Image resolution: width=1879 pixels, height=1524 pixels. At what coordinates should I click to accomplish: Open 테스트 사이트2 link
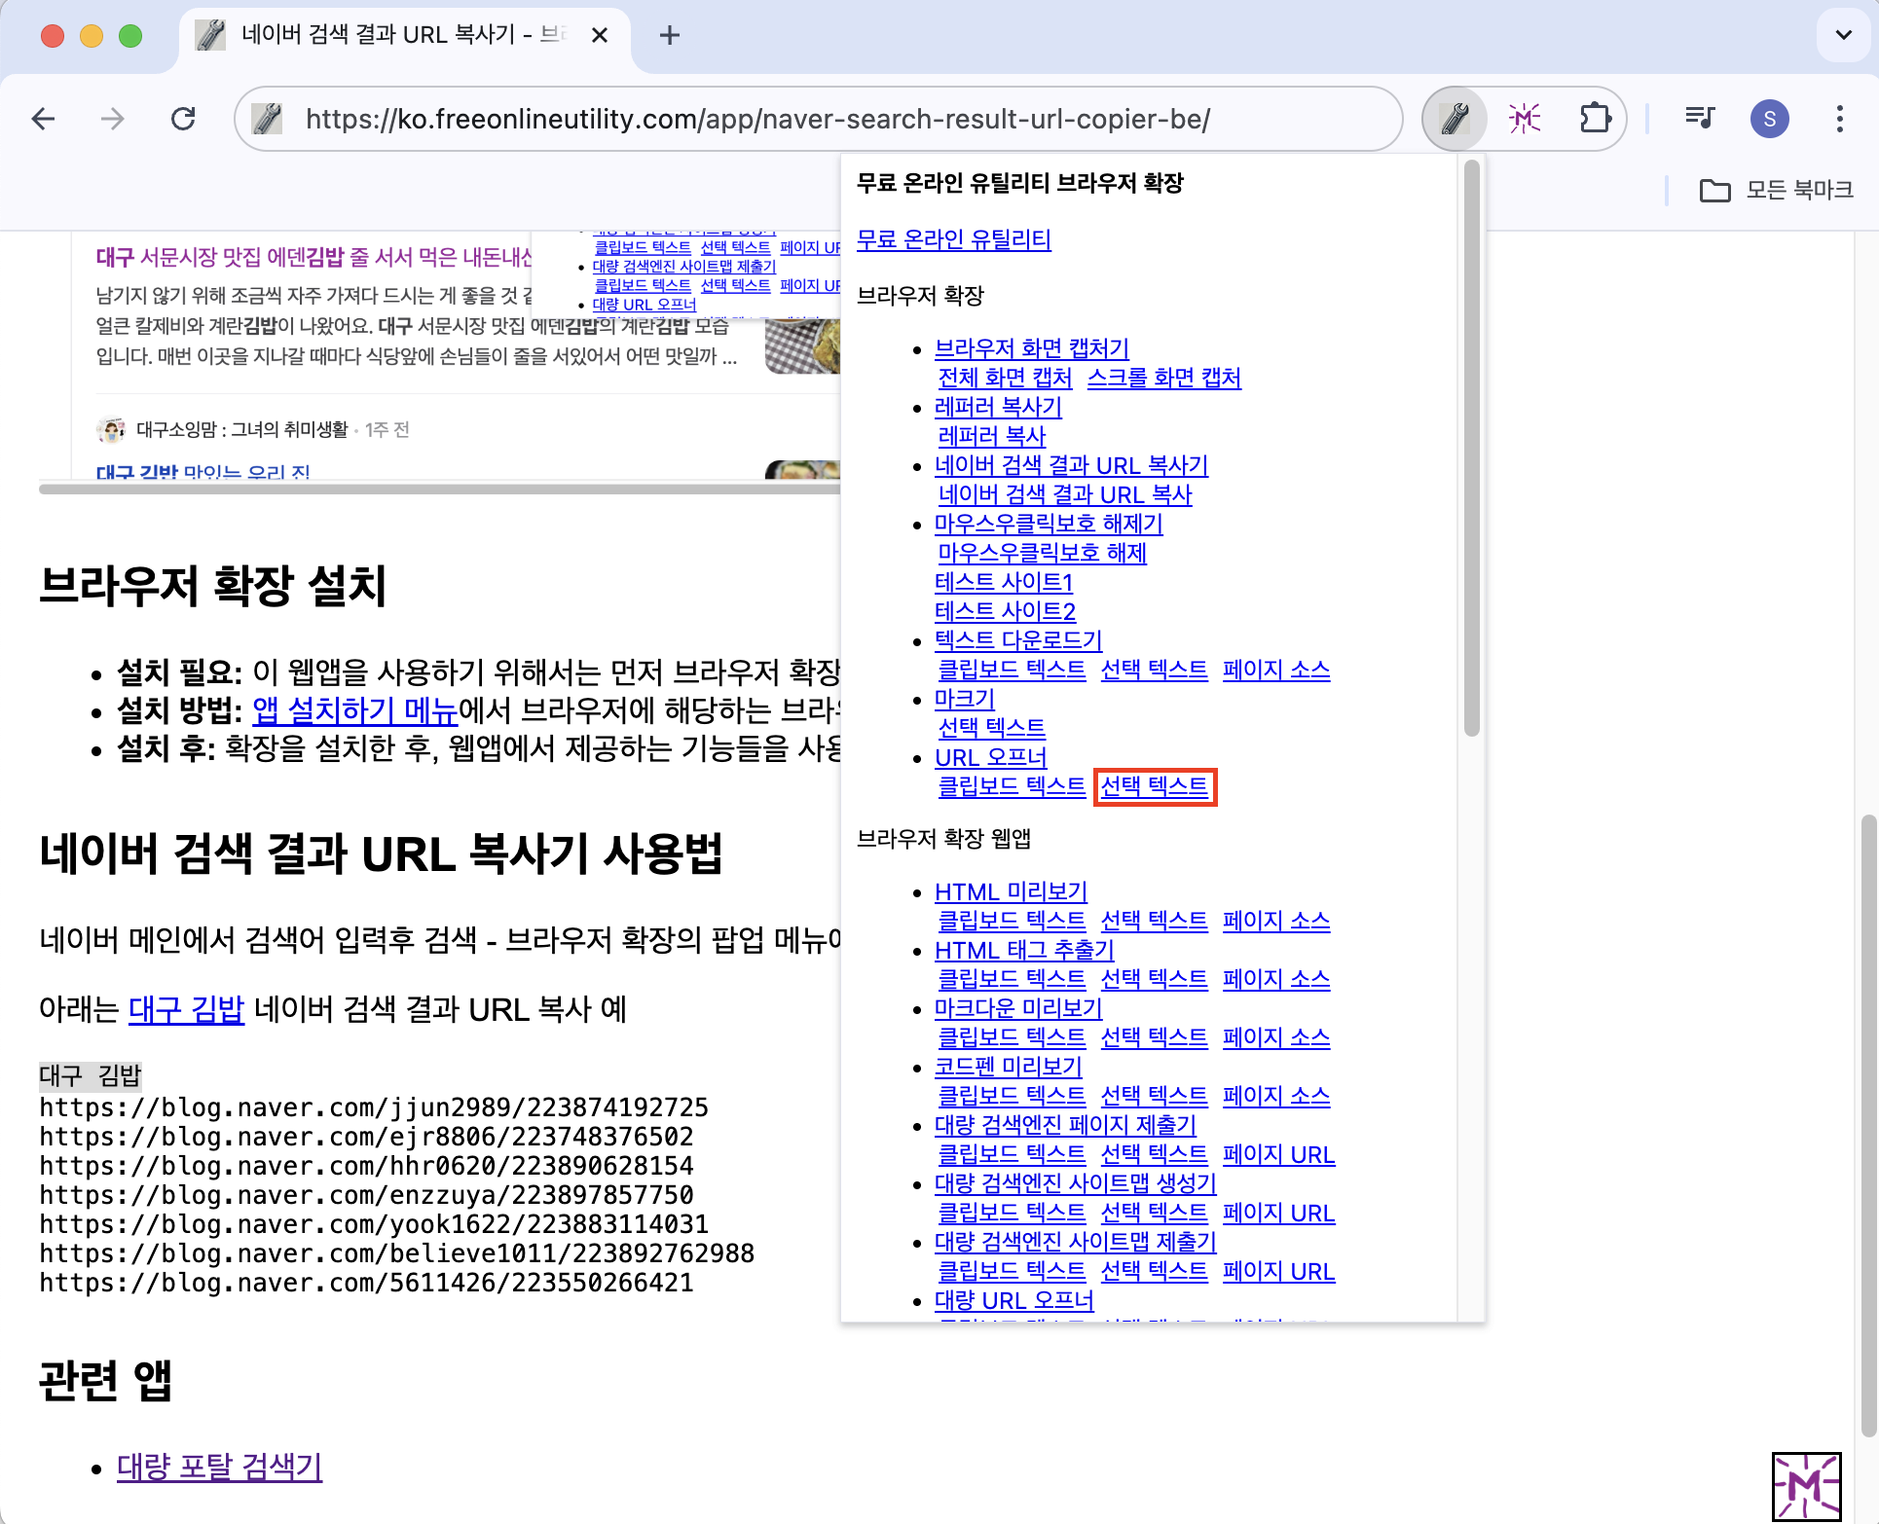1005,611
